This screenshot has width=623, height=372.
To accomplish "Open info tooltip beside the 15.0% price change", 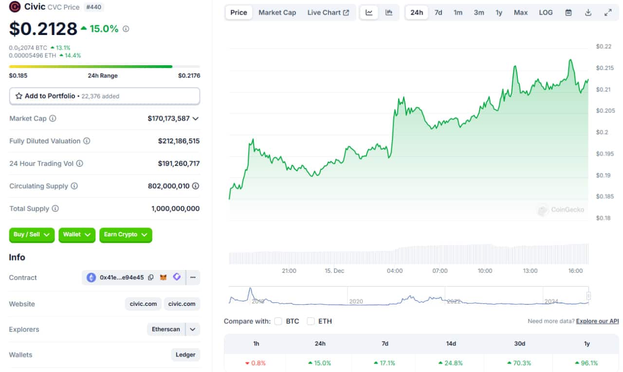I will [126, 29].
